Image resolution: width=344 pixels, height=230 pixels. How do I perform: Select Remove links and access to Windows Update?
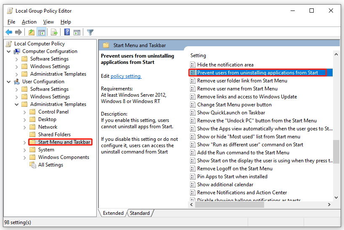tap(247, 97)
